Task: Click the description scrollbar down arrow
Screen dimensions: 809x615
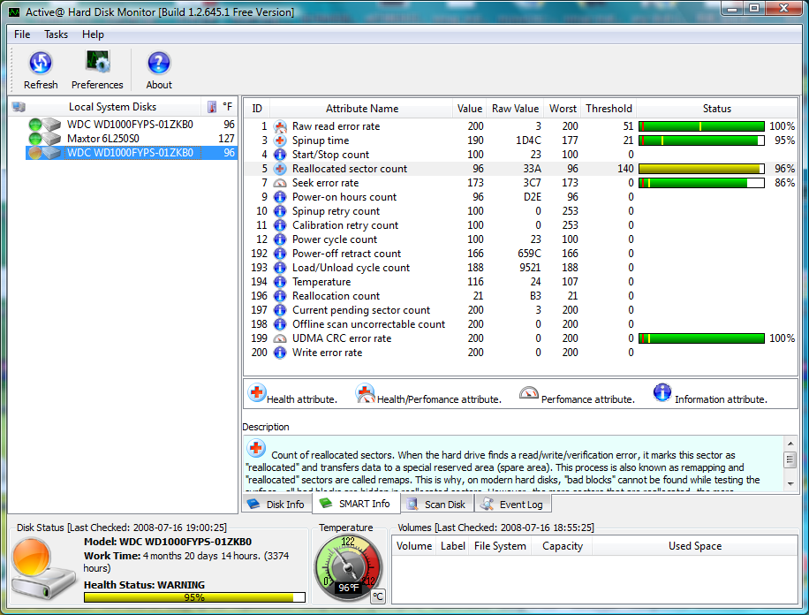Action: point(790,484)
